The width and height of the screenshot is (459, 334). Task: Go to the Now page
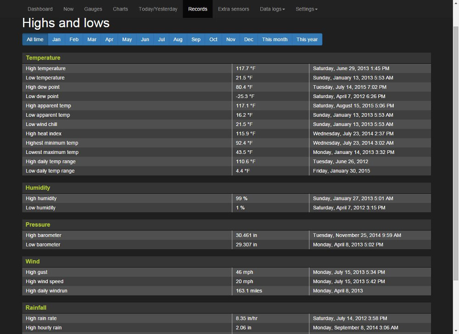(68, 9)
